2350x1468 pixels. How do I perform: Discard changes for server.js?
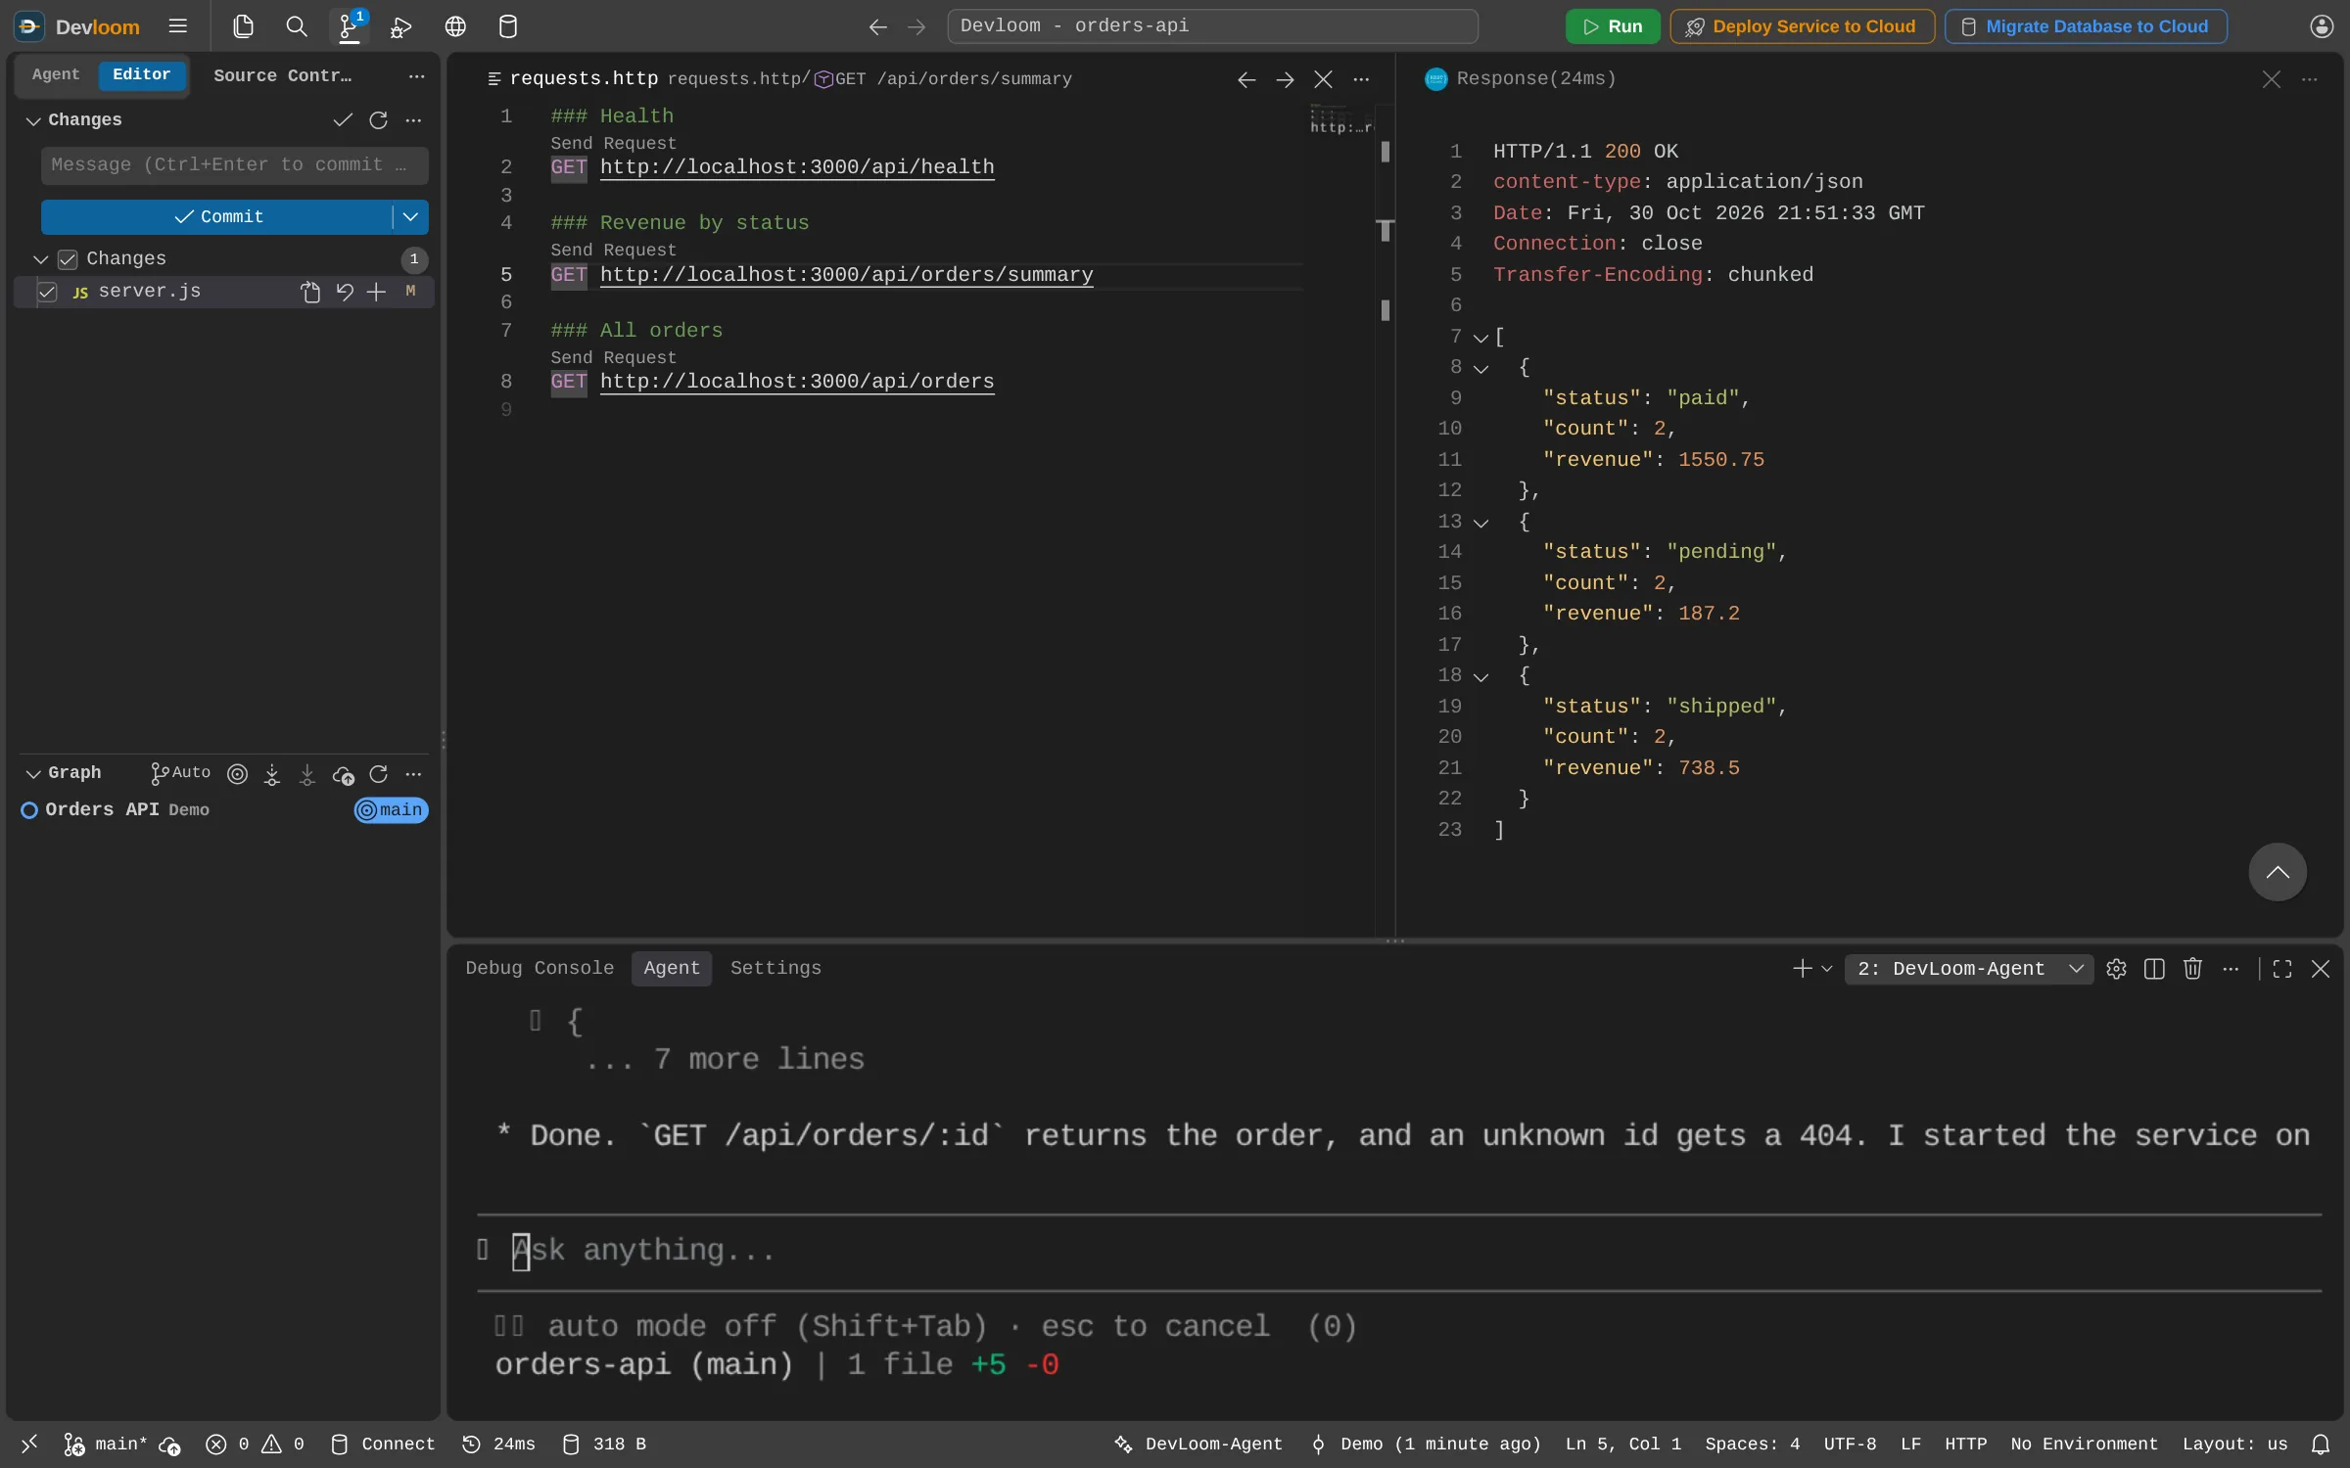345,292
